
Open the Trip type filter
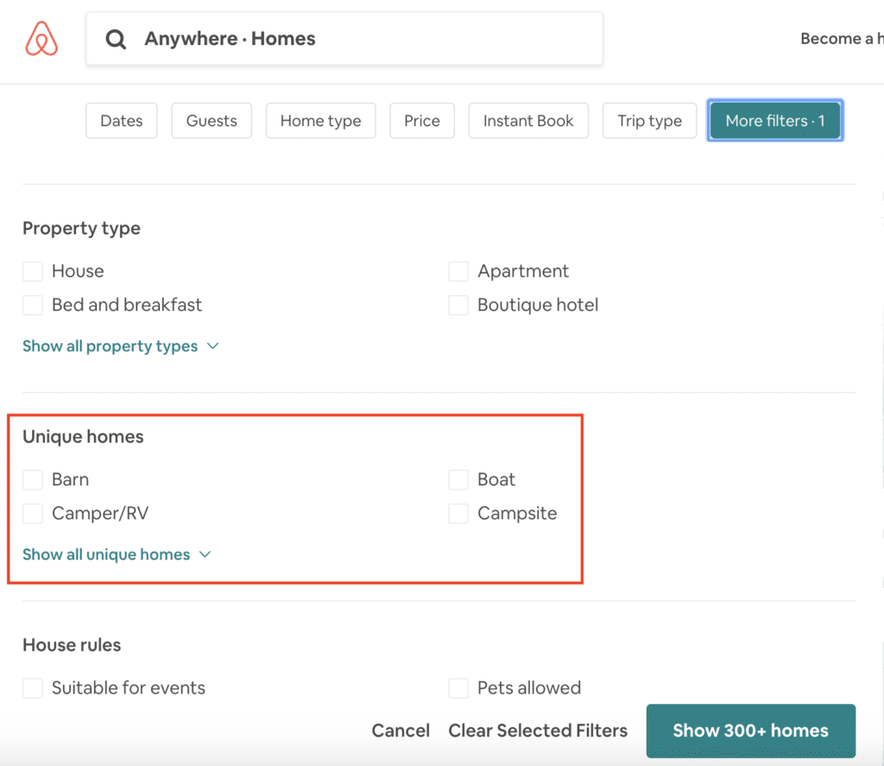pos(650,121)
